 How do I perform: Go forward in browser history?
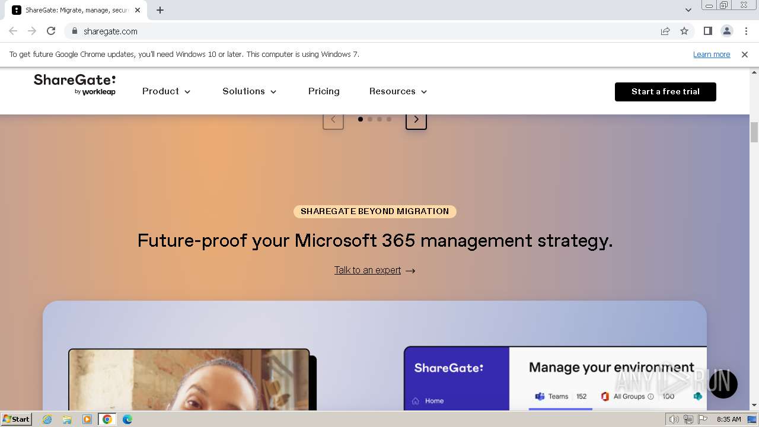32,31
